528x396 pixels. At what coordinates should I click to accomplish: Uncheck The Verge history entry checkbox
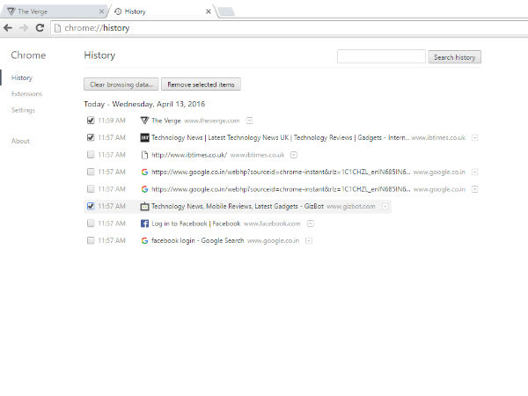point(91,121)
